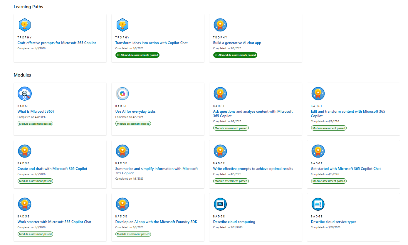The height and width of the screenshot is (245, 408).
Task: Open Ask questions and analyze content module
Action: pos(253,114)
